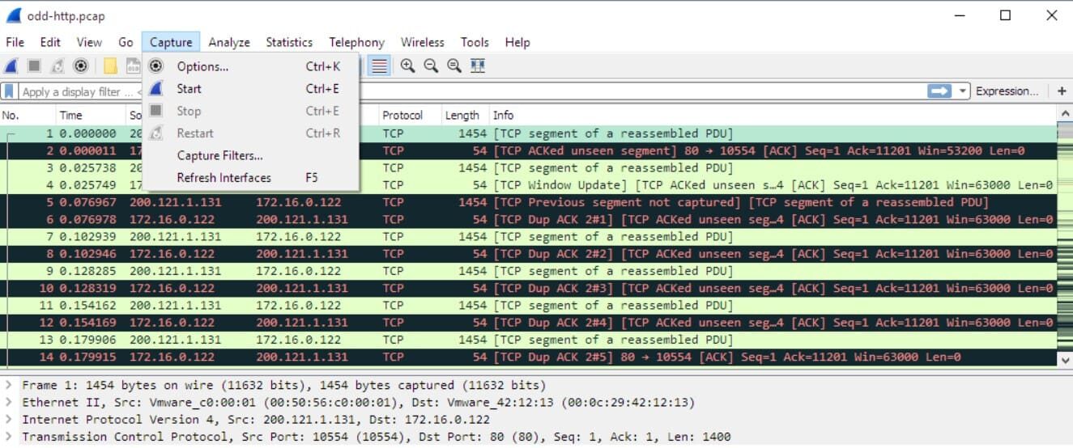1073x448 pixels.
Task: Open capture options via toolbar gear icon
Action: click(x=80, y=66)
